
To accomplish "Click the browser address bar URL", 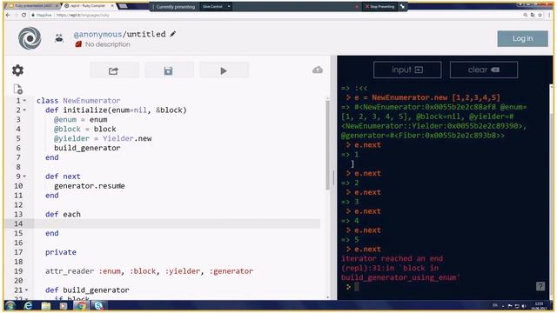I will 83,16.
